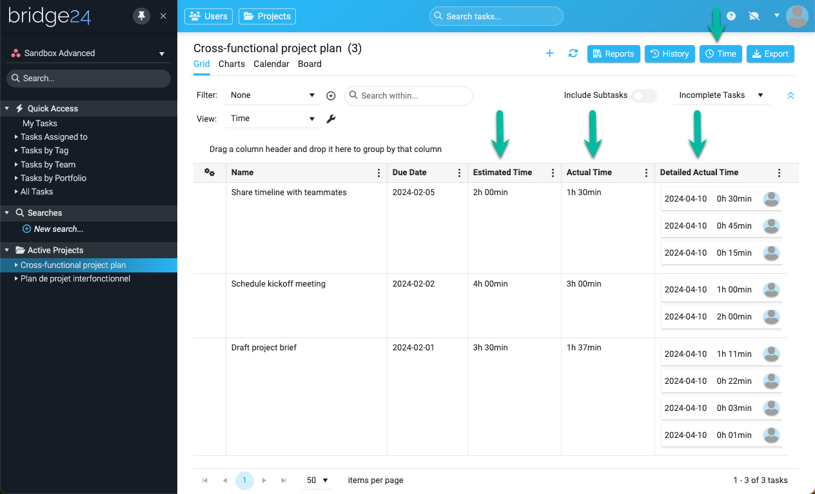Open the History button
815x494 pixels.
pos(669,54)
